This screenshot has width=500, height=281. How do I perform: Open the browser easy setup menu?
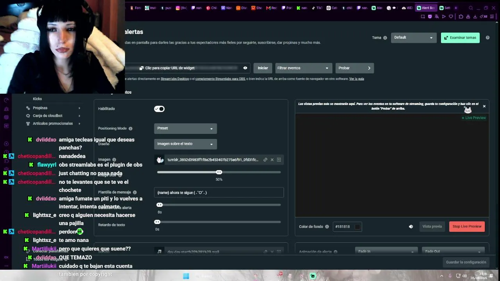(493, 16)
